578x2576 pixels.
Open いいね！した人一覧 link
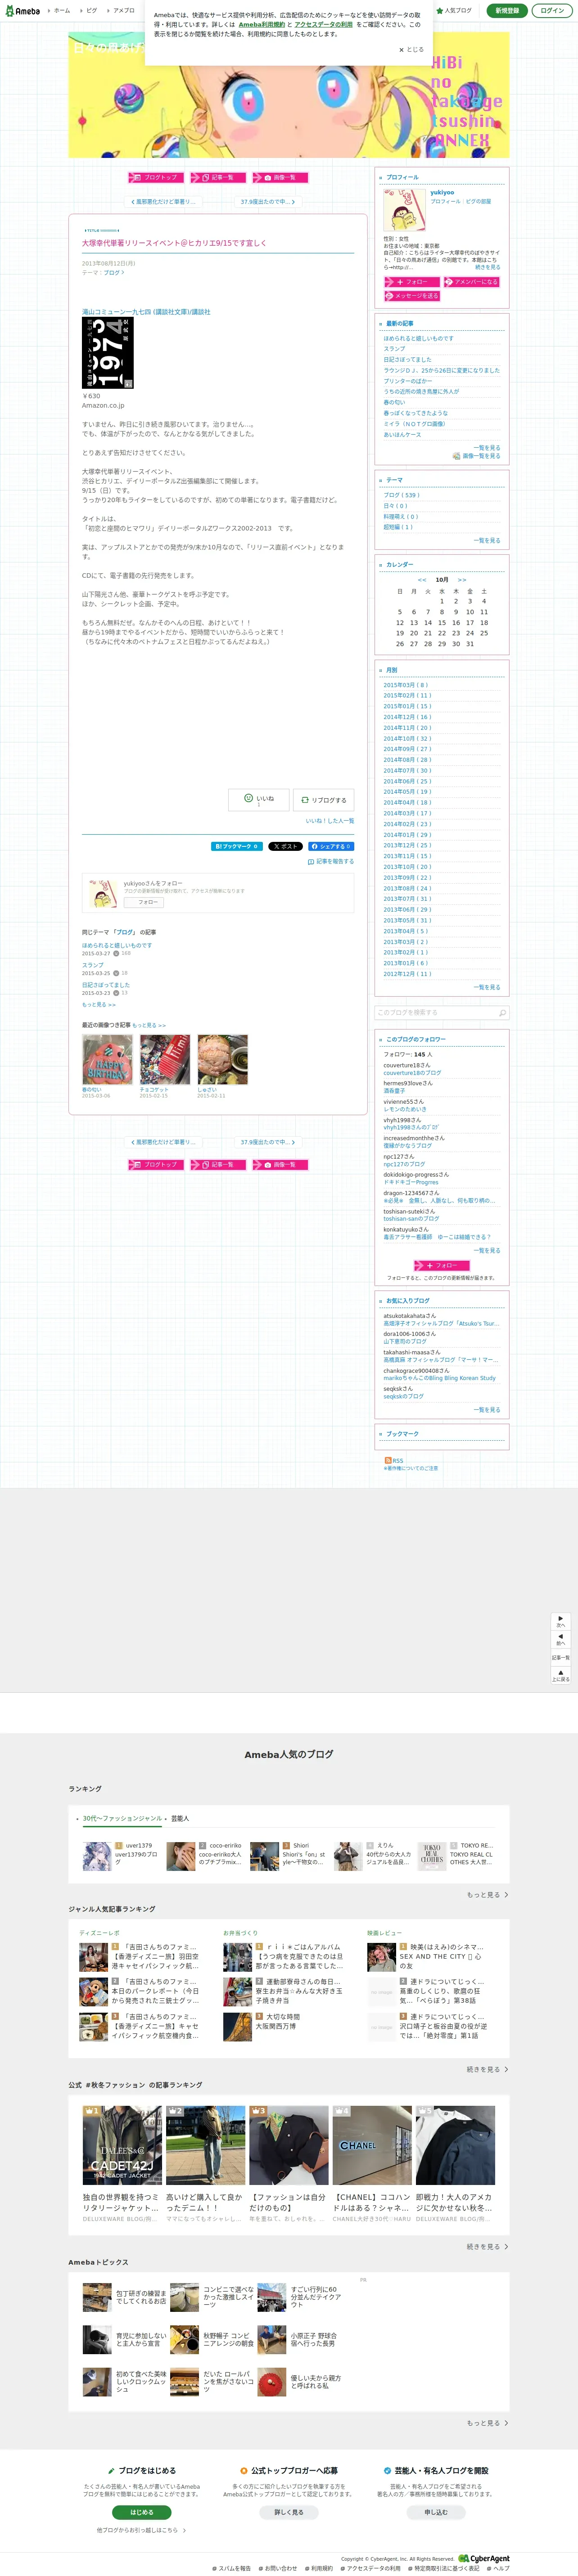[330, 821]
